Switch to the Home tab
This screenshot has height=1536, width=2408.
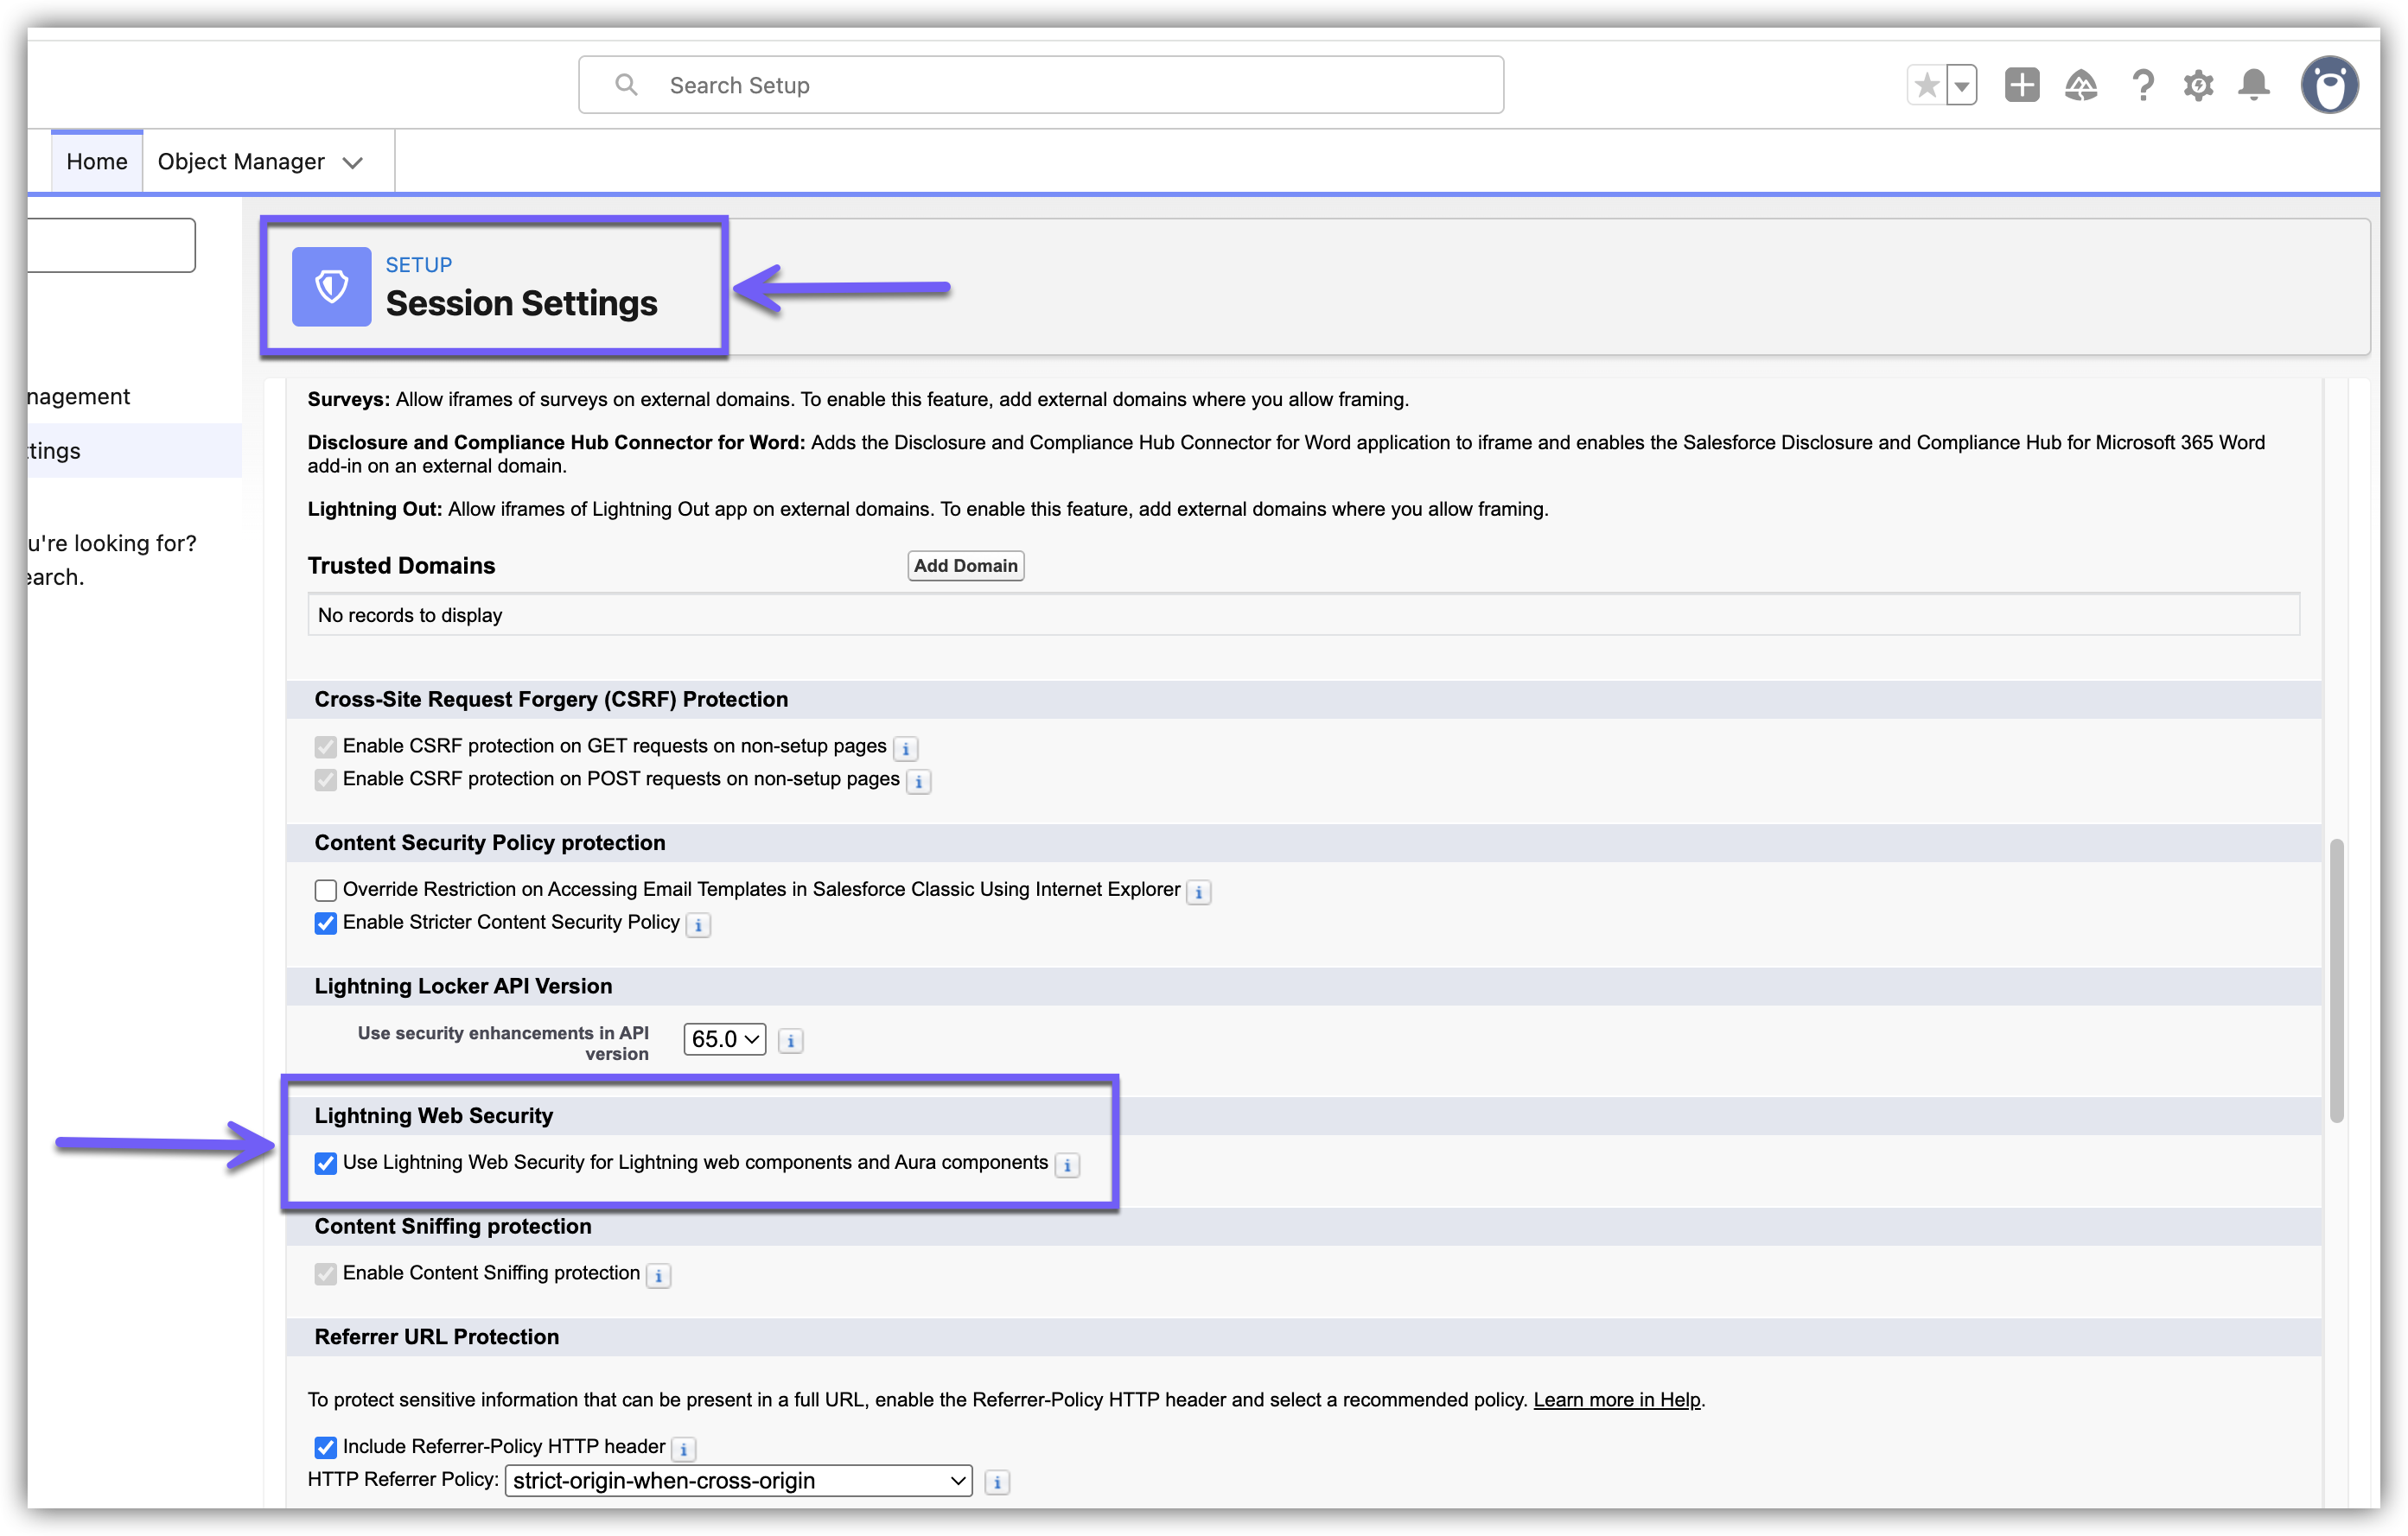97,162
